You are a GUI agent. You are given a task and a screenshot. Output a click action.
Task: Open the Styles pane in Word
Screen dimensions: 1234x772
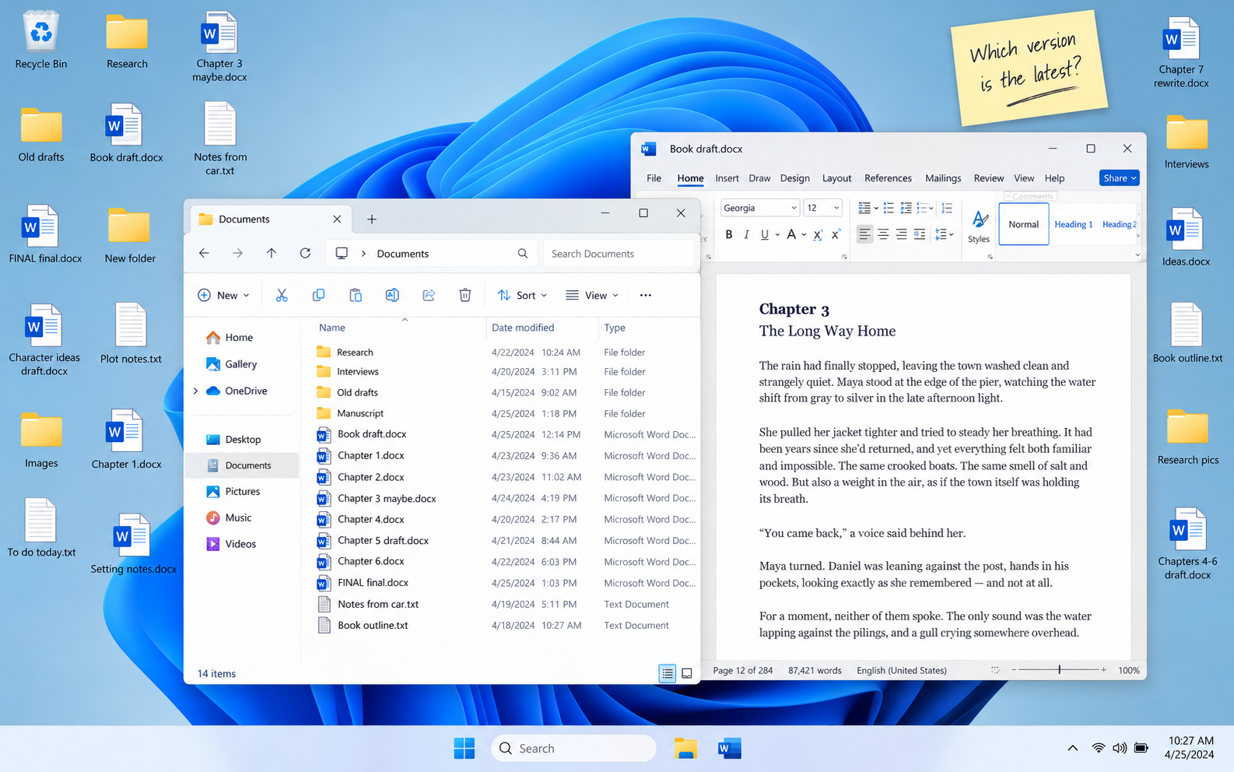point(980,226)
